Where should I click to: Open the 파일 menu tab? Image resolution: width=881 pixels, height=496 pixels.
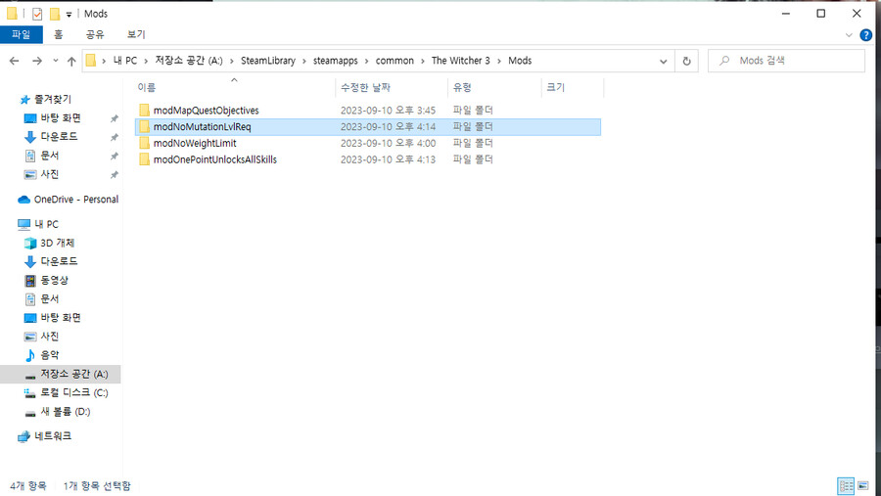[21, 34]
